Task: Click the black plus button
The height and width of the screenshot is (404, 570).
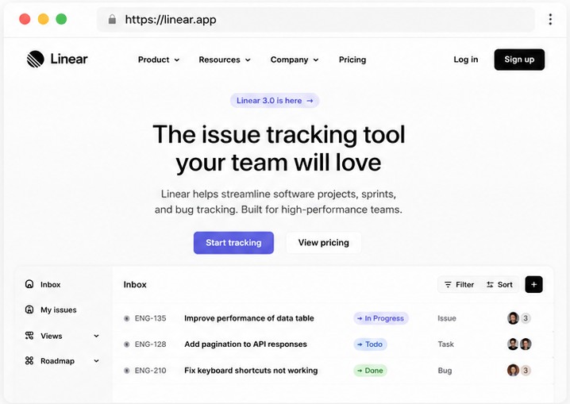Action: (x=533, y=284)
